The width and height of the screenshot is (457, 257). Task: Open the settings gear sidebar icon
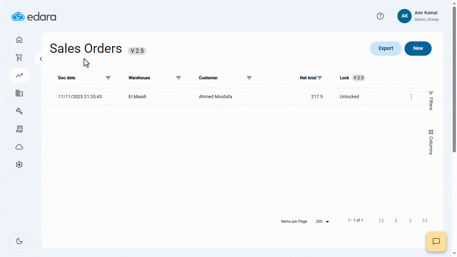pos(19,165)
